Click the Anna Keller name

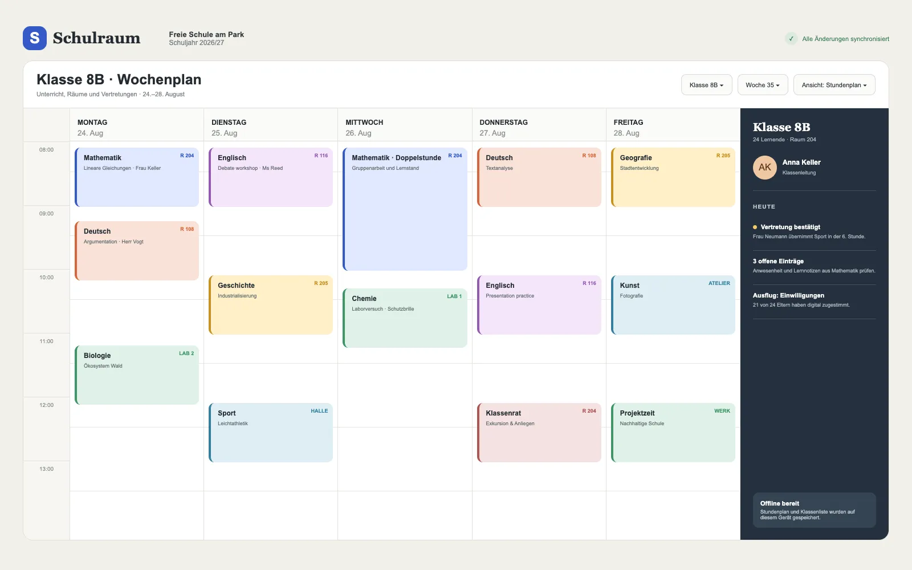coord(801,162)
